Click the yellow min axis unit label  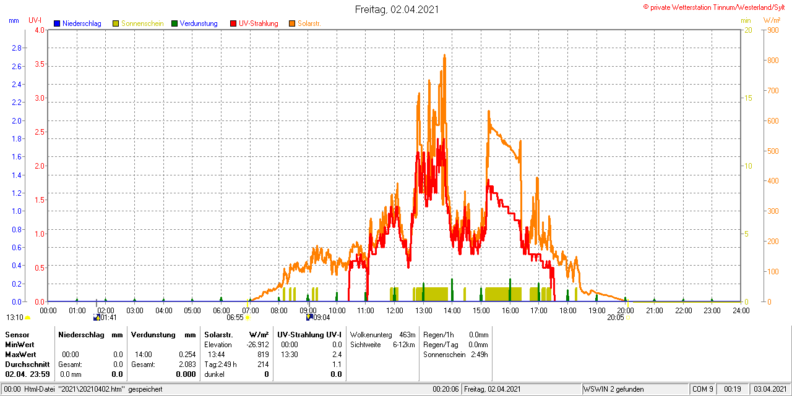pyautogui.click(x=746, y=20)
